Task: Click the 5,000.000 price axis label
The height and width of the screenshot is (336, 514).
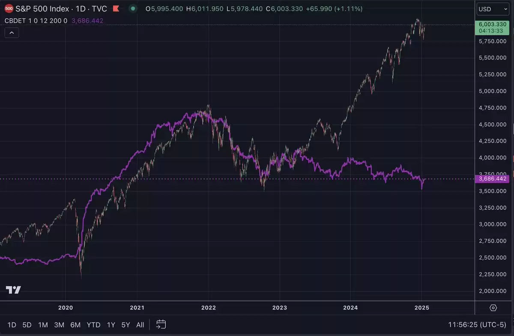Action: [492, 91]
